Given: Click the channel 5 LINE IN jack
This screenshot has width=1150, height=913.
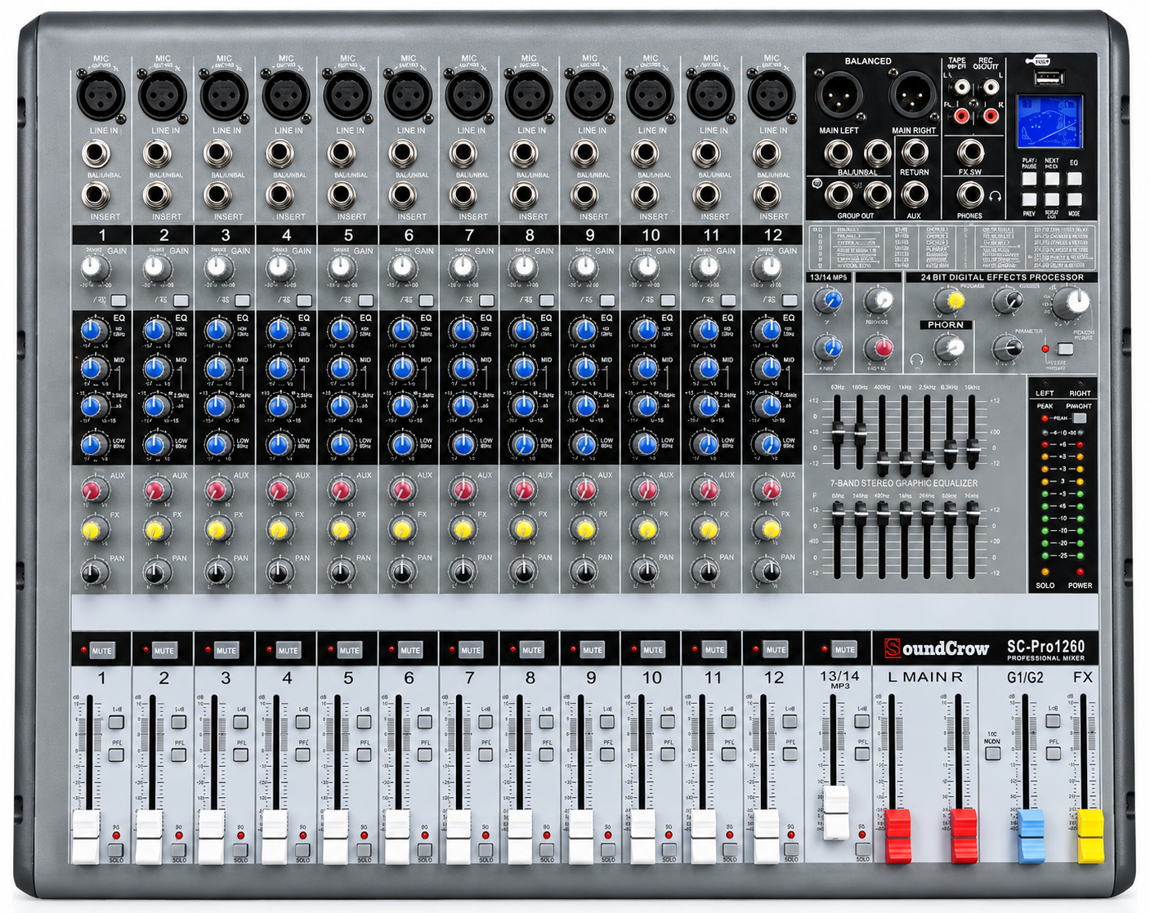Looking at the screenshot, I should click(x=342, y=154).
